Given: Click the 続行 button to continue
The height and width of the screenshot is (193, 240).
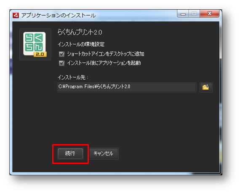Looking at the screenshot, I should (70, 153).
